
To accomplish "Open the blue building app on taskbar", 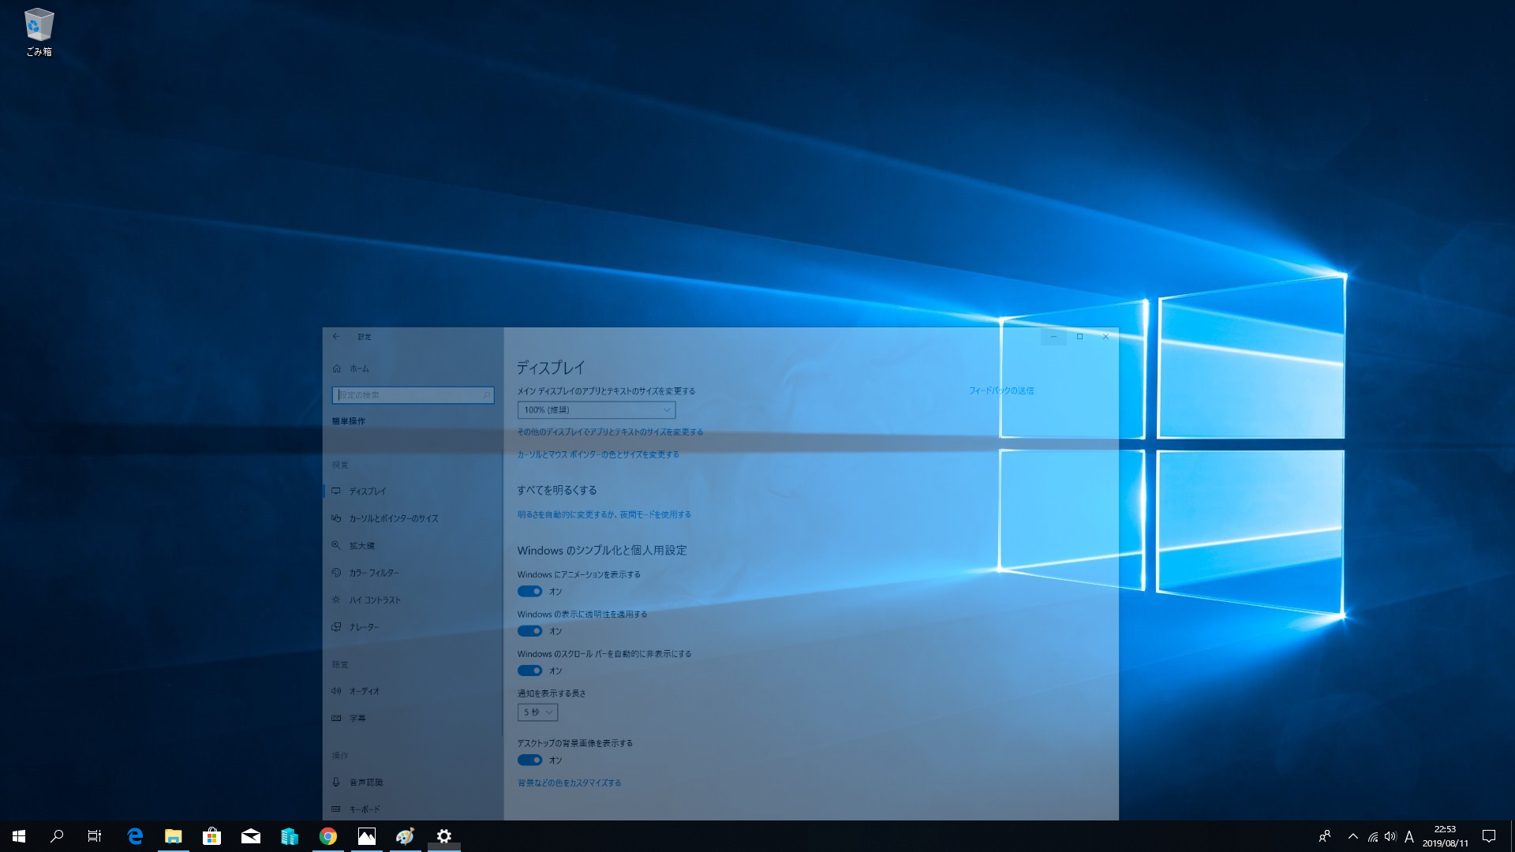I will [x=290, y=836].
